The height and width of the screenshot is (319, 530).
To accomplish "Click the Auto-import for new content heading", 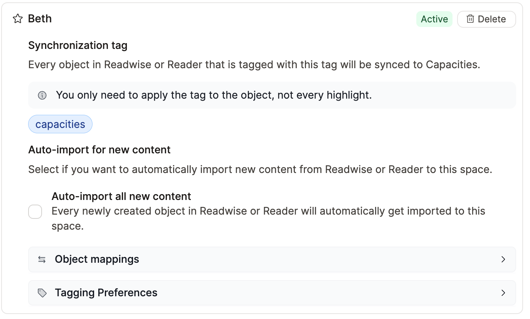I will 99,149.
